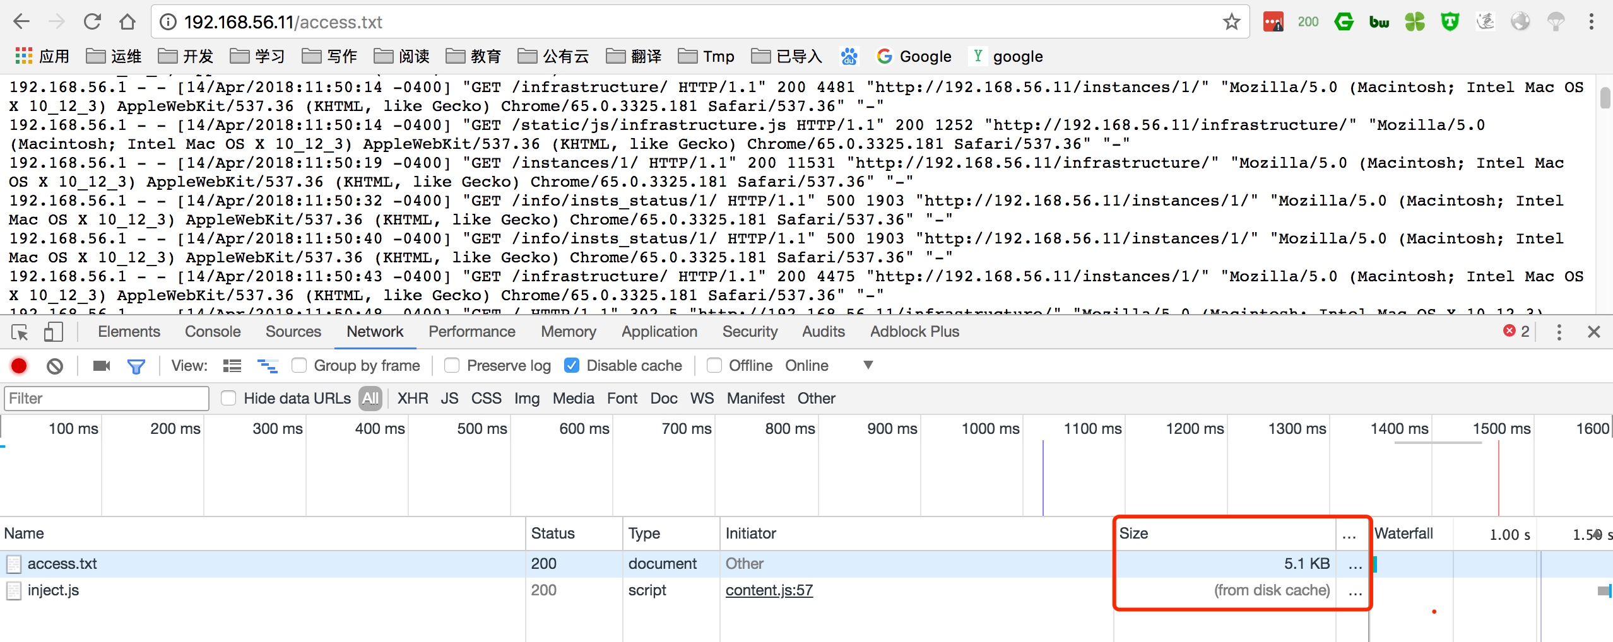Screen dimensions: 1613x642
Task: Select the All filter button
Action: pos(370,399)
